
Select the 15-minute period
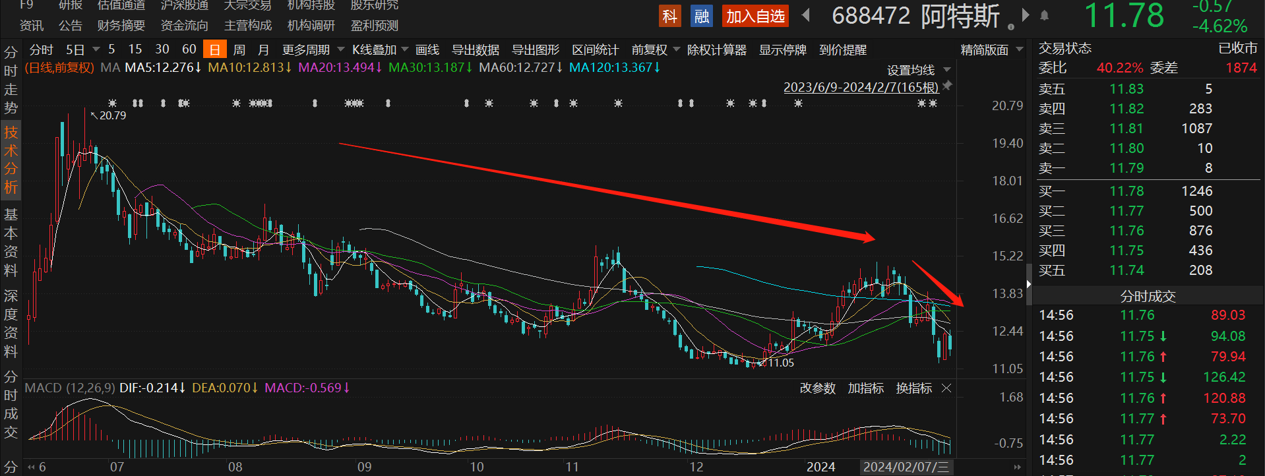(135, 49)
